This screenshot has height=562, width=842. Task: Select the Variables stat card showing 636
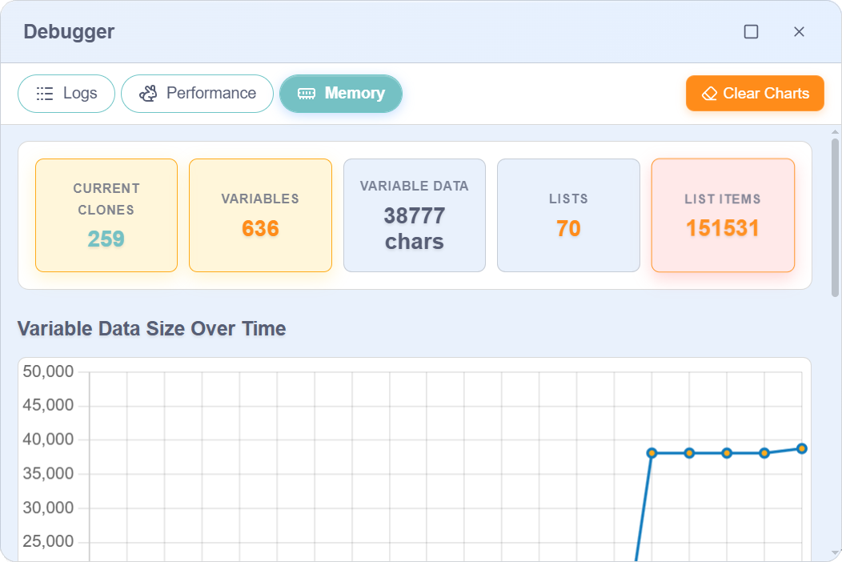pyautogui.click(x=260, y=215)
